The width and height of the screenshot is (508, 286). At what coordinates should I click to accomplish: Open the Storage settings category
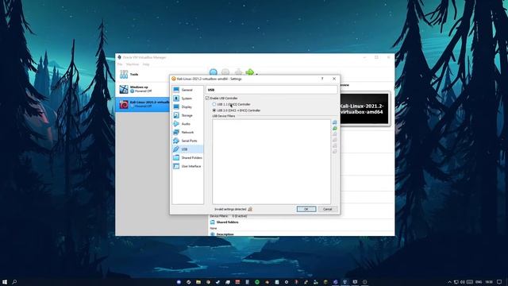187,115
